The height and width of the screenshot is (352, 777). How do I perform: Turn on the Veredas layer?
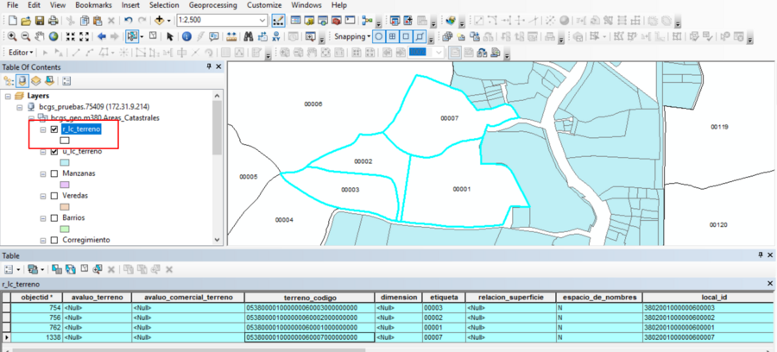tap(54, 196)
